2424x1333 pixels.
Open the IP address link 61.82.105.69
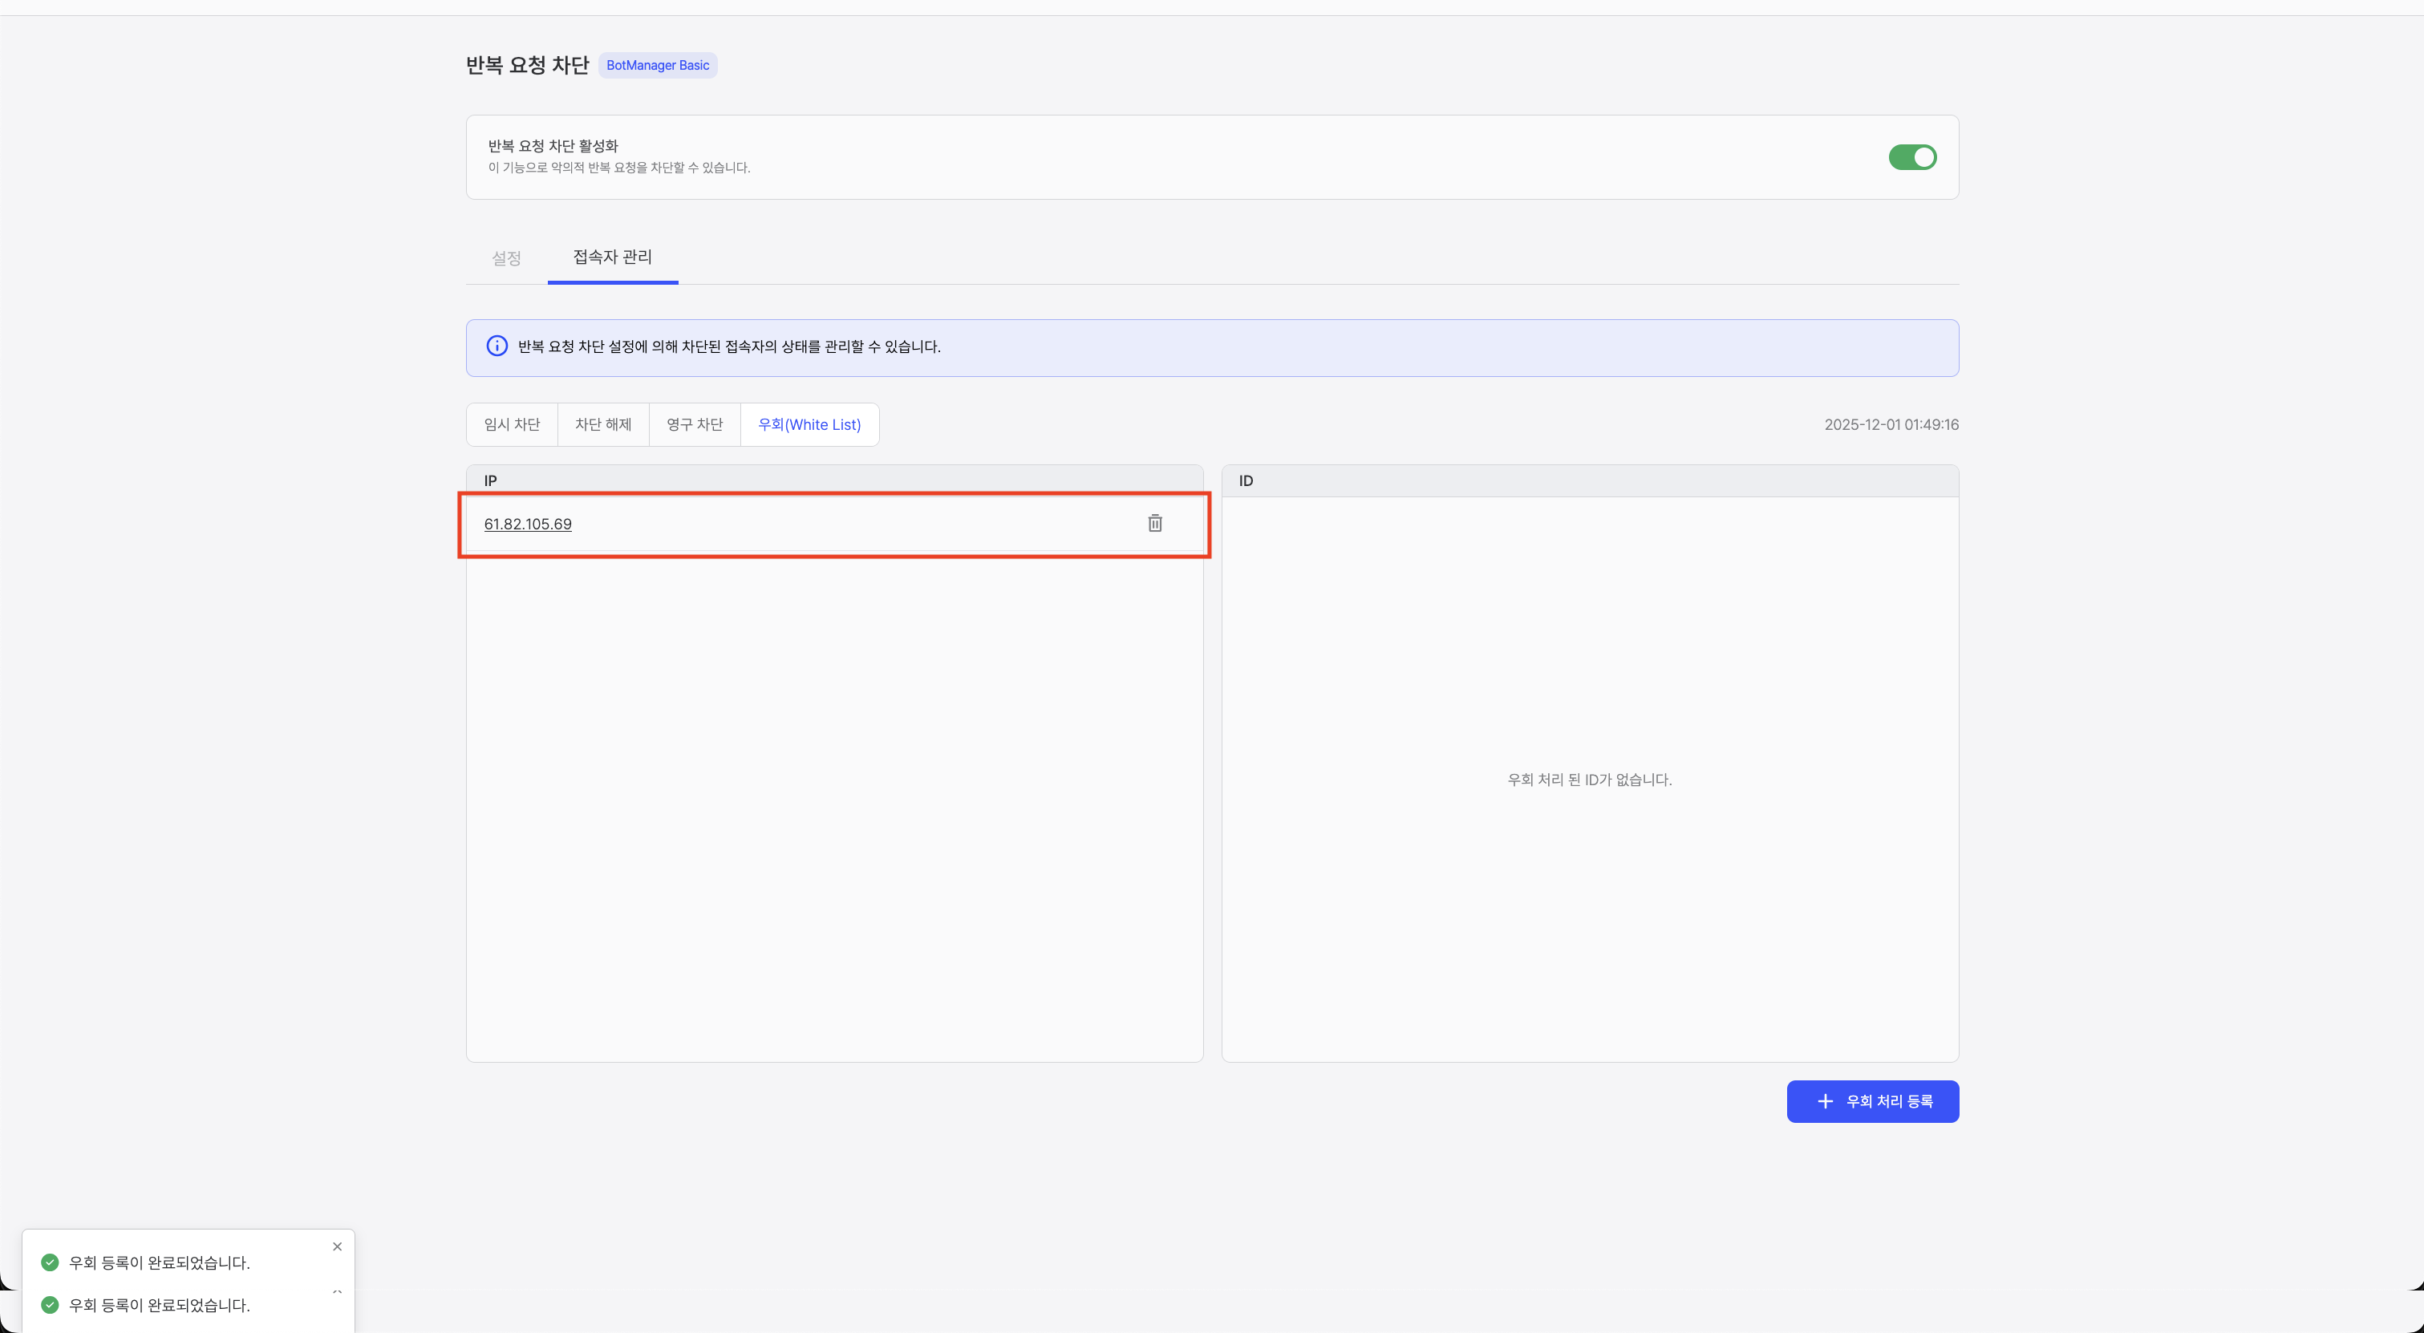coord(527,524)
